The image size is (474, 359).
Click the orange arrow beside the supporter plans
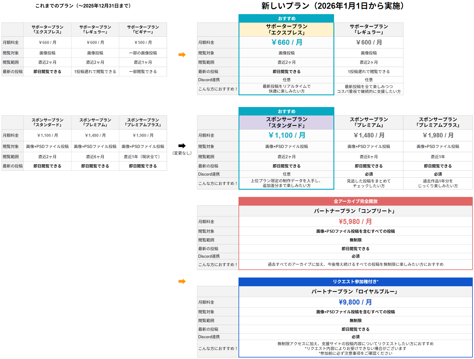tap(182, 55)
